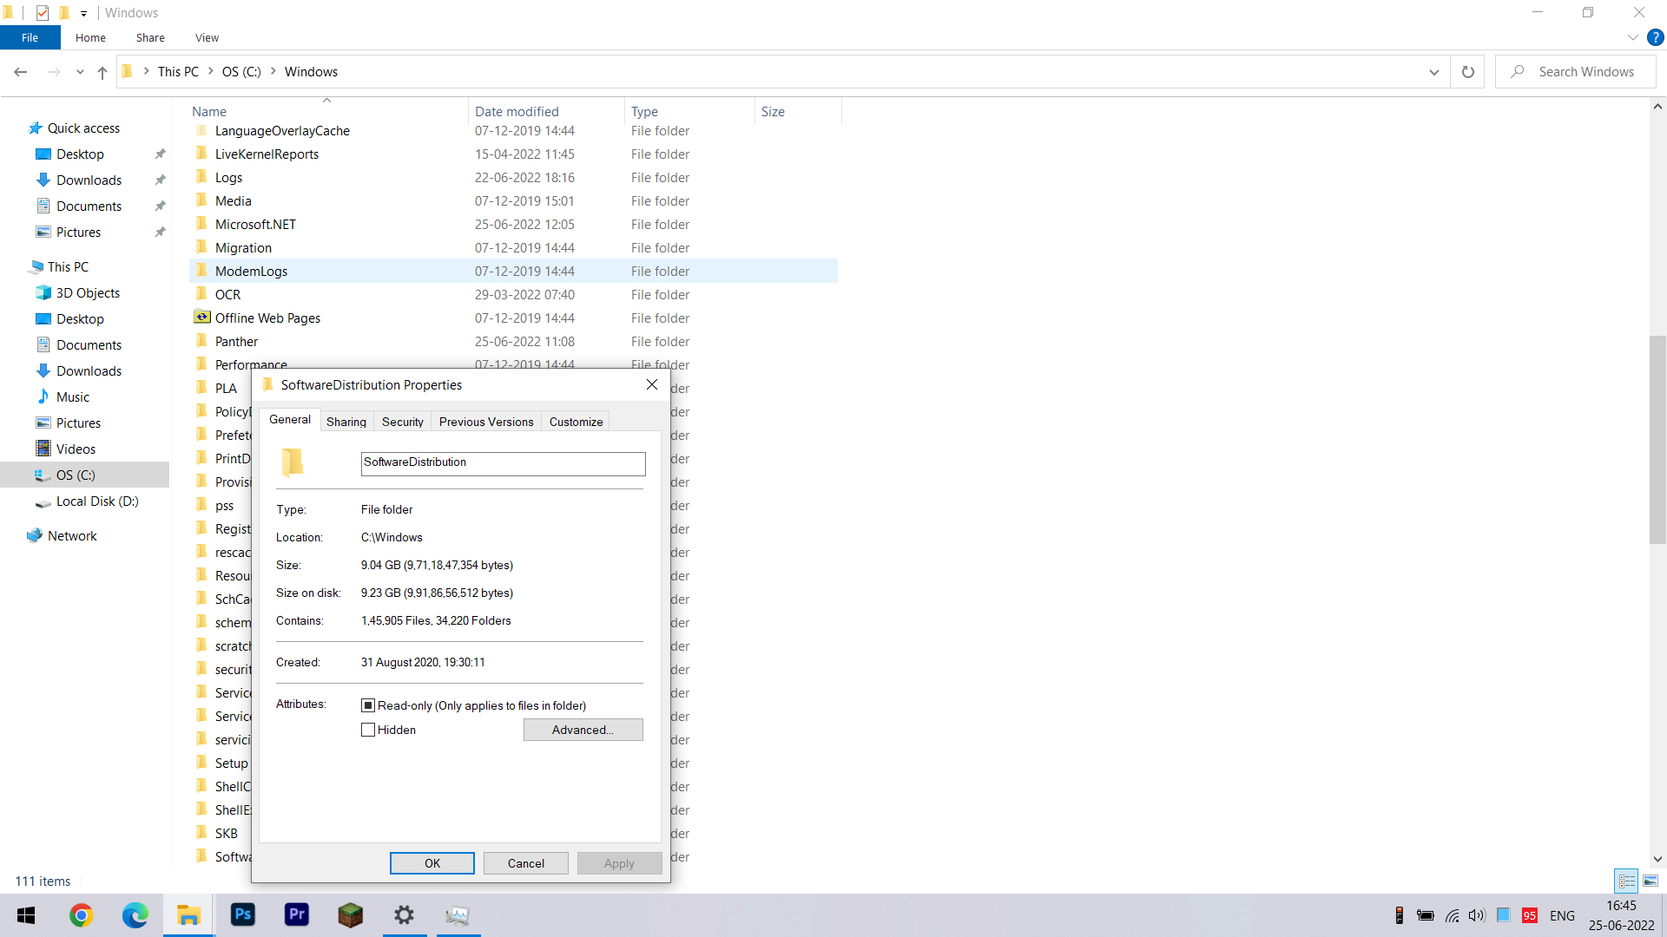Close the SoftwareDistribution Properties dialog
This screenshot has height=937, width=1667.
[x=652, y=384]
